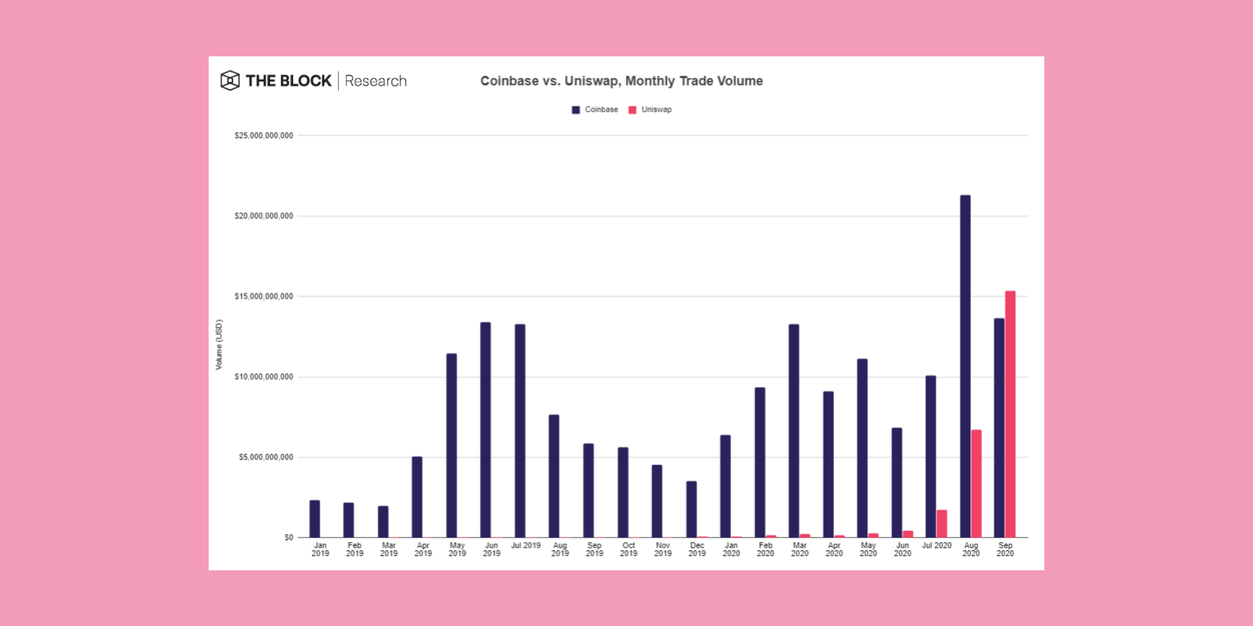Click the Jul 2020 x-axis label
Image resolution: width=1253 pixels, height=626 pixels.
[937, 546]
